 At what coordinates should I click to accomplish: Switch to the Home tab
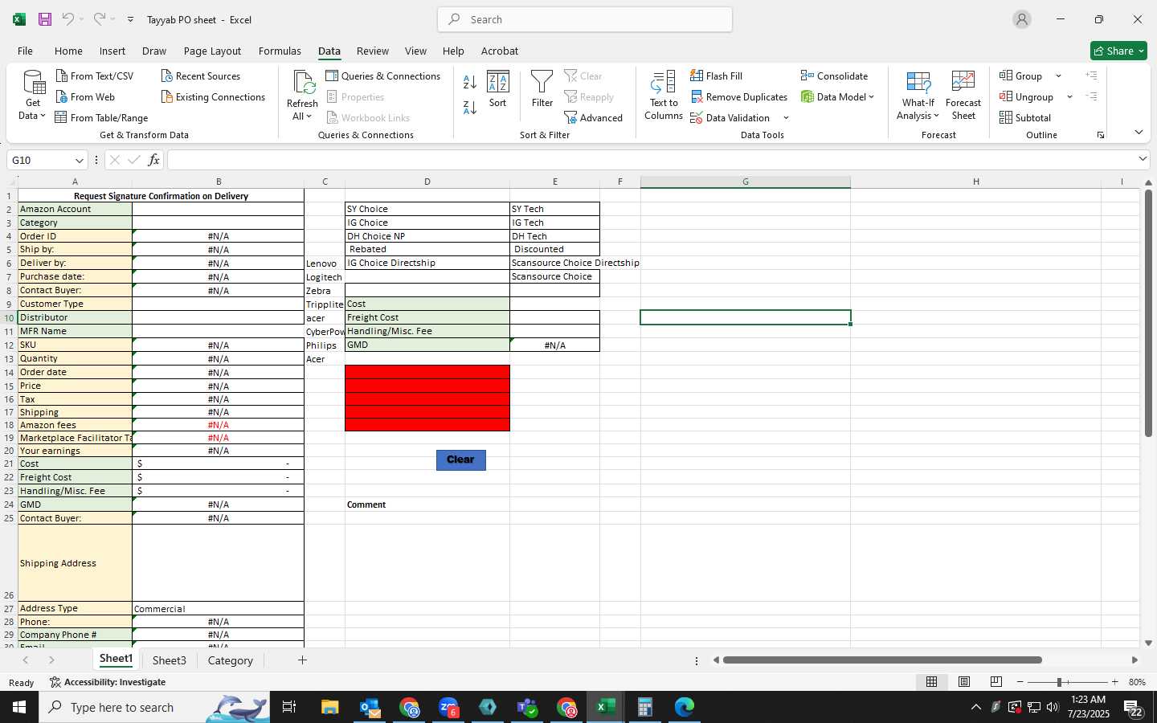pos(68,51)
